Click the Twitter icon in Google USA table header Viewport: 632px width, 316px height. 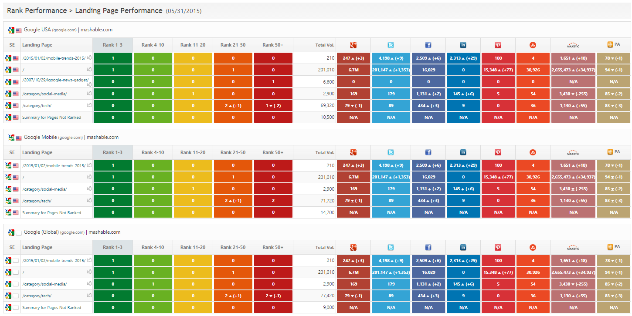pos(391,45)
